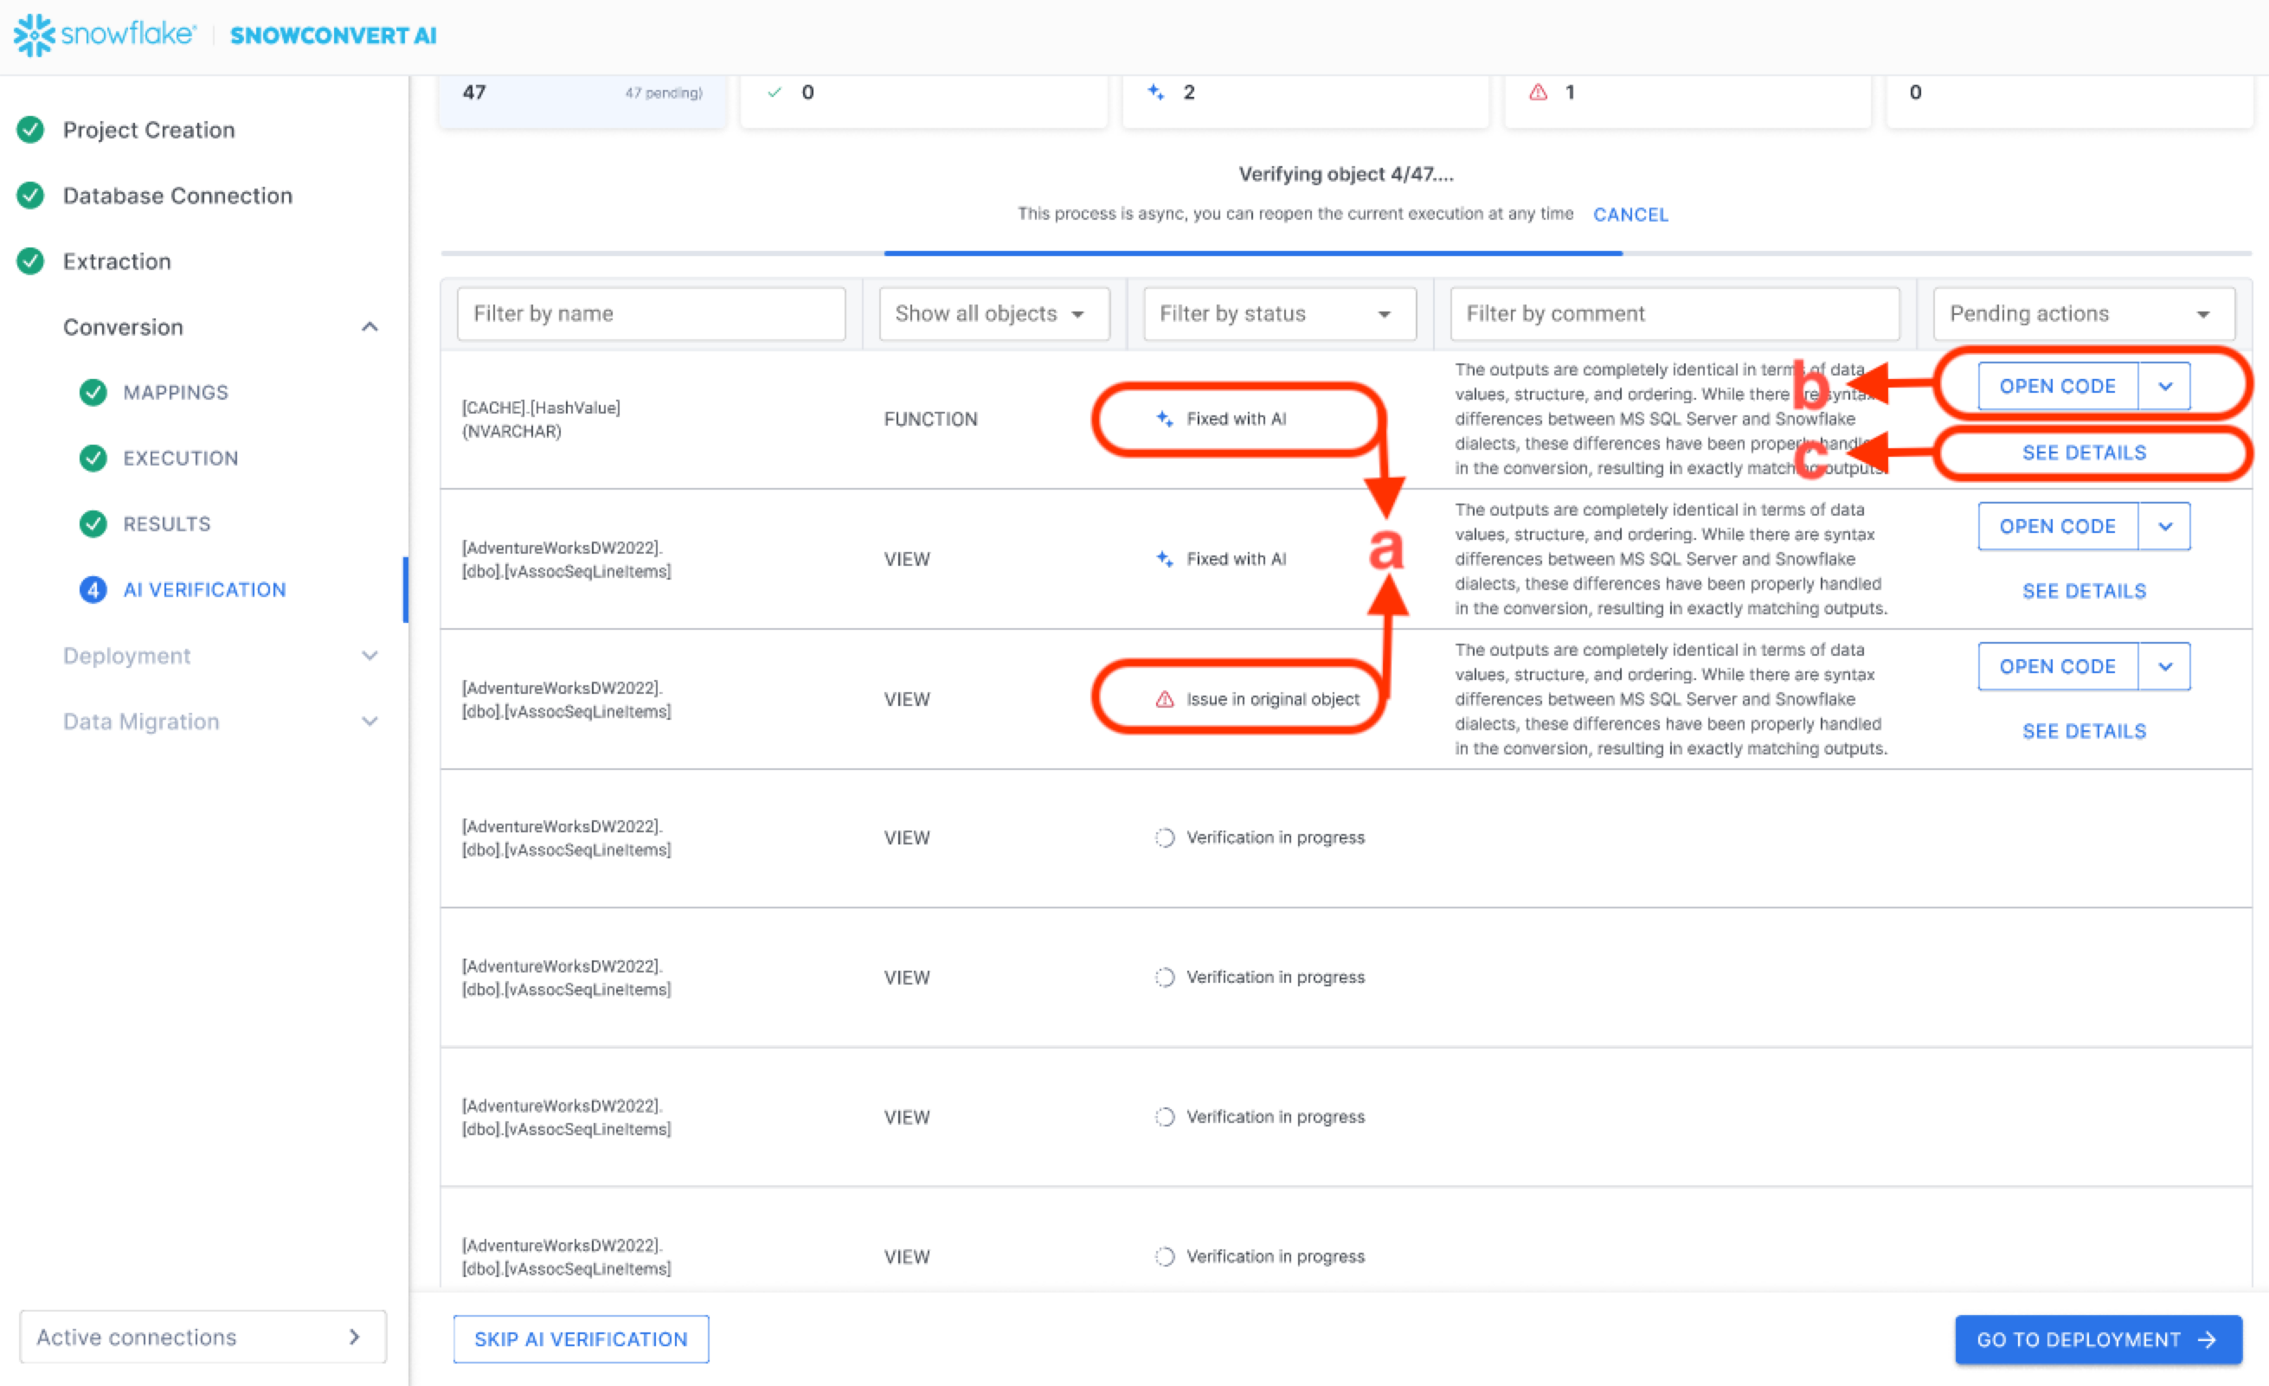Expand the Data Migration section
This screenshot has height=1386, width=2269.
point(370,721)
